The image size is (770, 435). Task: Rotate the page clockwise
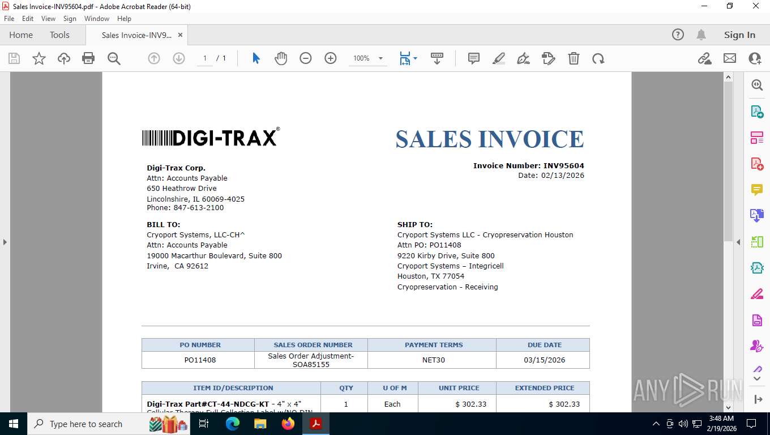coord(598,58)
